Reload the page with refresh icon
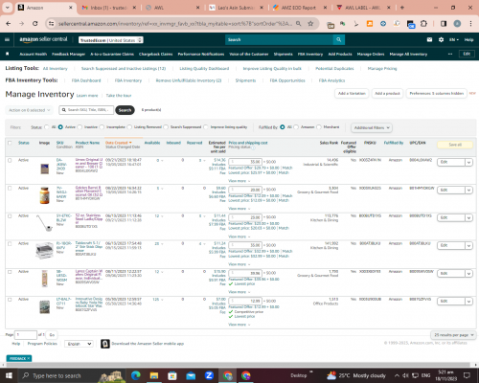Image resolution: width=479 pixels, height=383 pixels. 35,24
